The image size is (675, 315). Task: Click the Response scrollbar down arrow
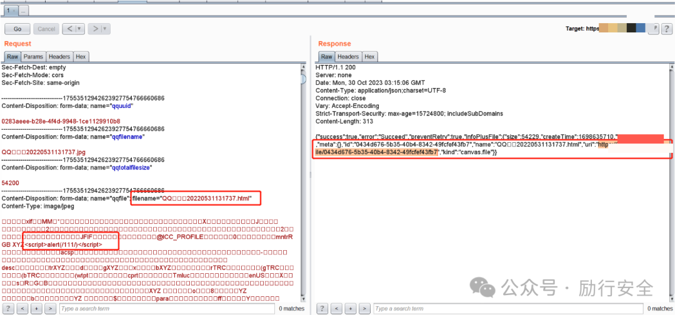(672, 299)
